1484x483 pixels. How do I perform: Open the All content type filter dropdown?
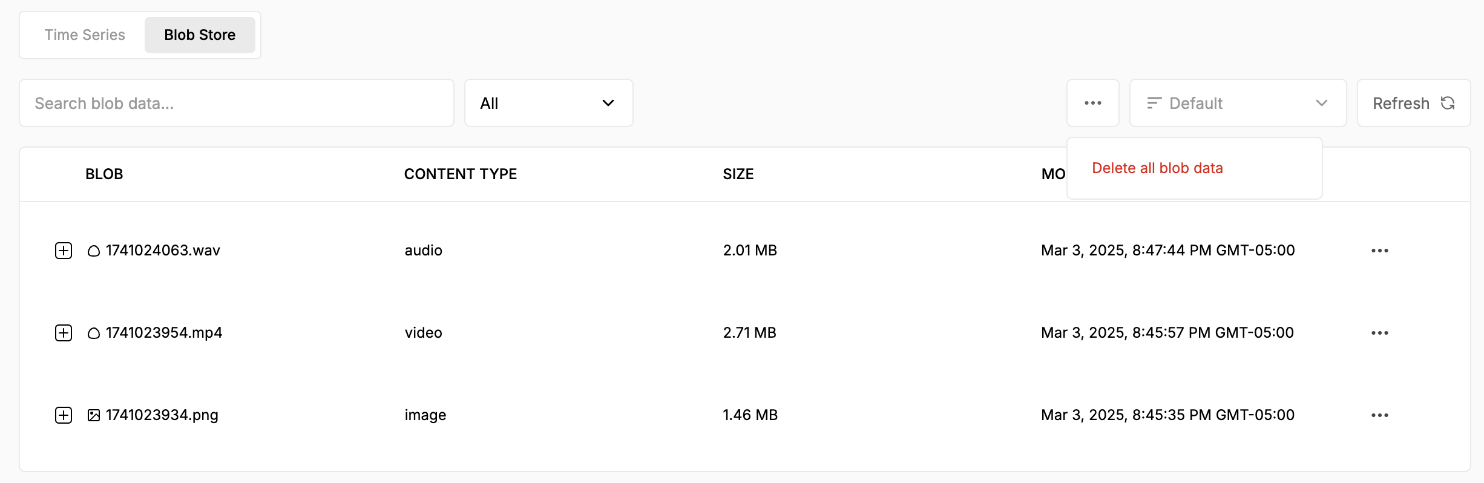point(548,103)
